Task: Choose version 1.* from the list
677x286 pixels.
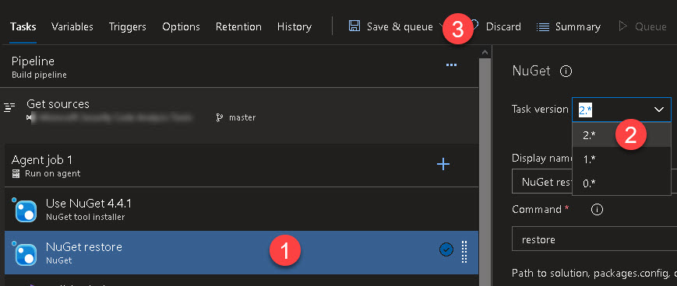Action: point(622,159)
